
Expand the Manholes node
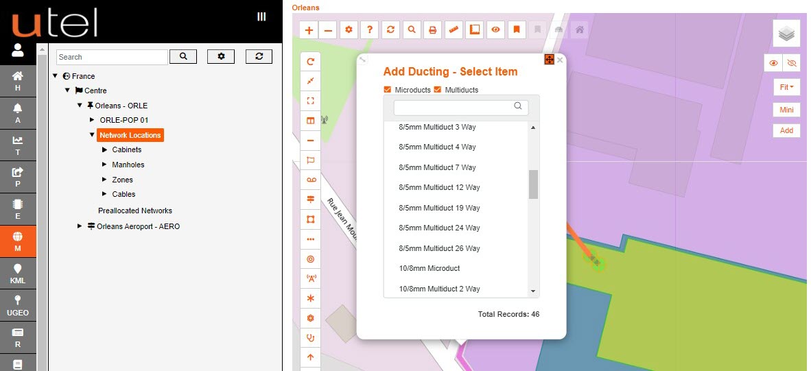tap(104, 165)
